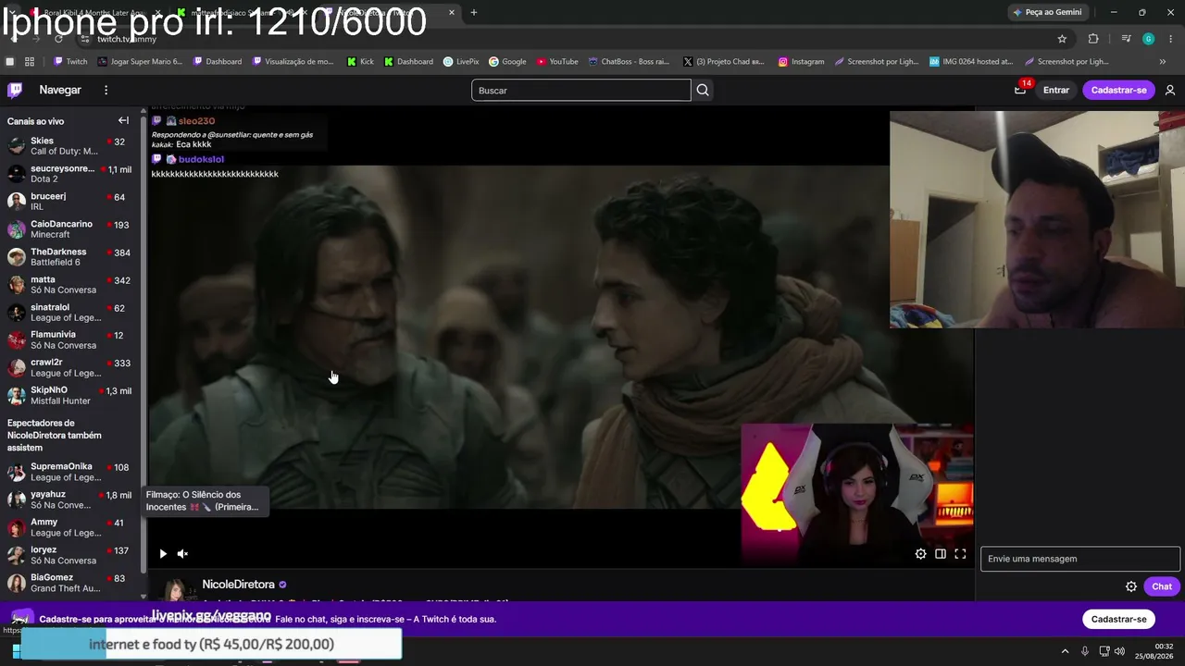Open the chat settings gear icon
This screenshot has width=1185, height=666.
(x=1130, y=586)
